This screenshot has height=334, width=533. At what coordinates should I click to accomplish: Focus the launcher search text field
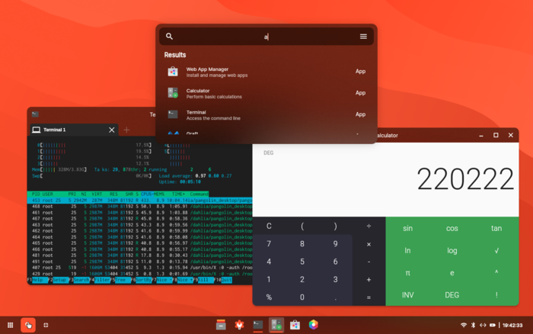click(x=266, y=37)
